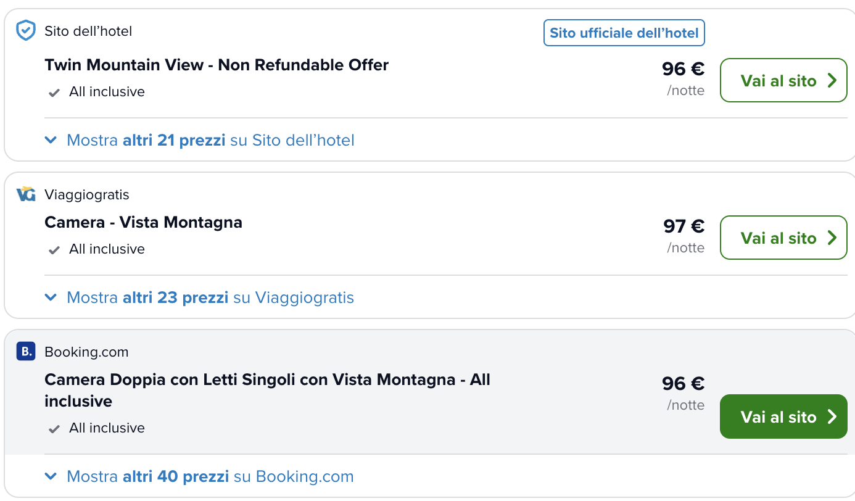The width and height of the screenshot is (855, 501).
Task: Open Mostra altri 40 prezzi su Booking.com link
Action: pyautogui.click(x=210, y=476)
